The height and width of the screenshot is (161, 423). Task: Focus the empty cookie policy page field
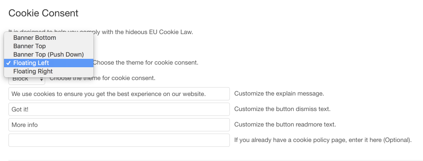[x=119, y=140]
